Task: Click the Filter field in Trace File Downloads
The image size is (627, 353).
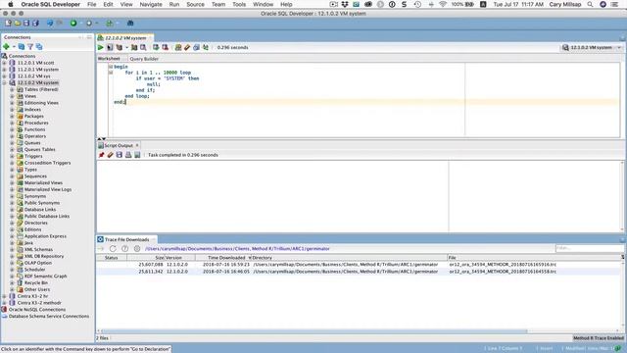Action: 590,248
